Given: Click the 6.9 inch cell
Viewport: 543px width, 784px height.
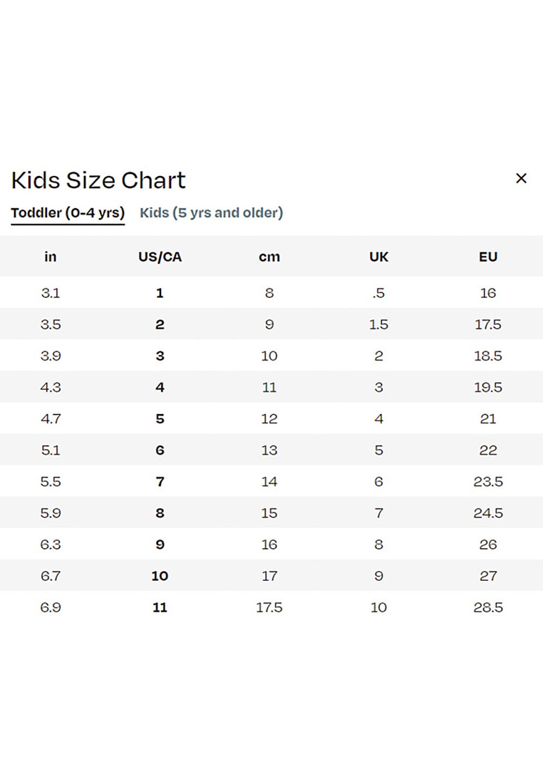Looking at the screenshot, I should point(50,607).
